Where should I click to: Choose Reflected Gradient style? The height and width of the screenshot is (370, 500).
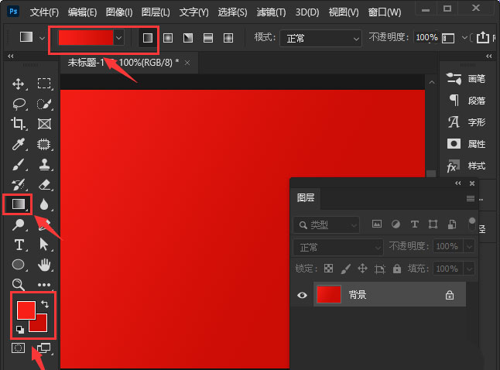208,38
